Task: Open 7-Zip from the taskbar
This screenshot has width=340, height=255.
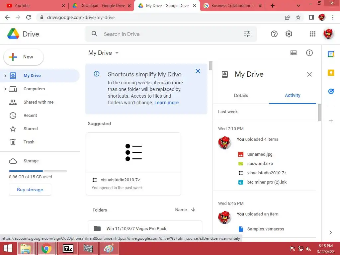Action: (68, 248)
